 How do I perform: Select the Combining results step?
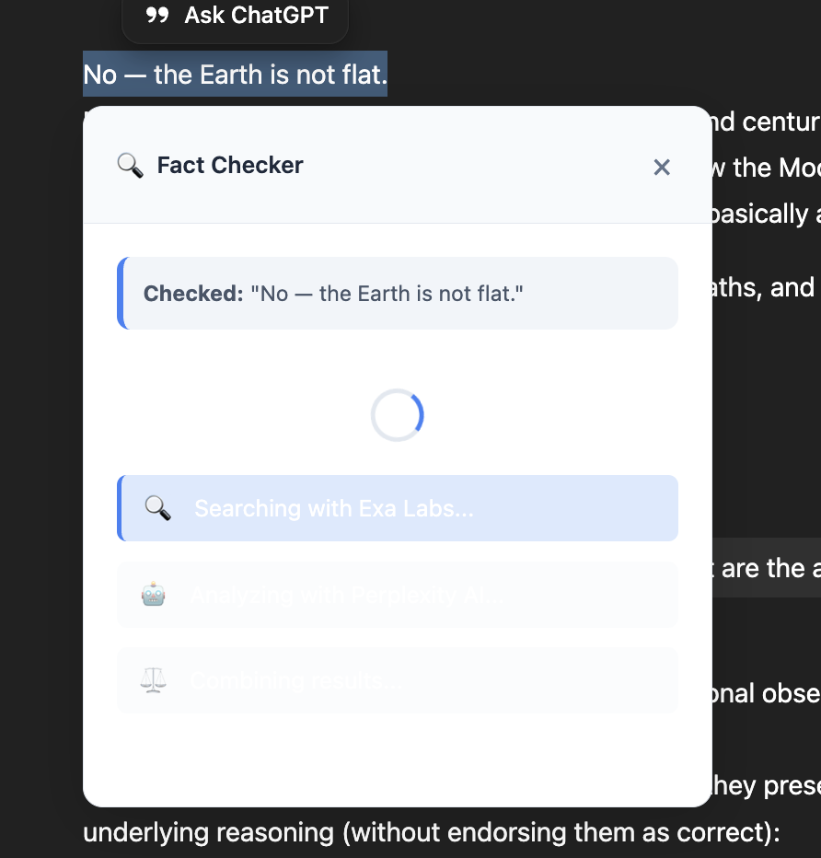(398, 680)
